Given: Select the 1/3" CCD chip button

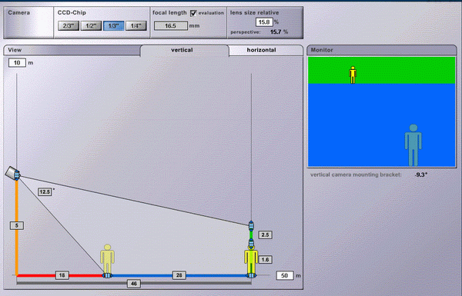Looking at the screenshot, I should (x=113, y=26).
